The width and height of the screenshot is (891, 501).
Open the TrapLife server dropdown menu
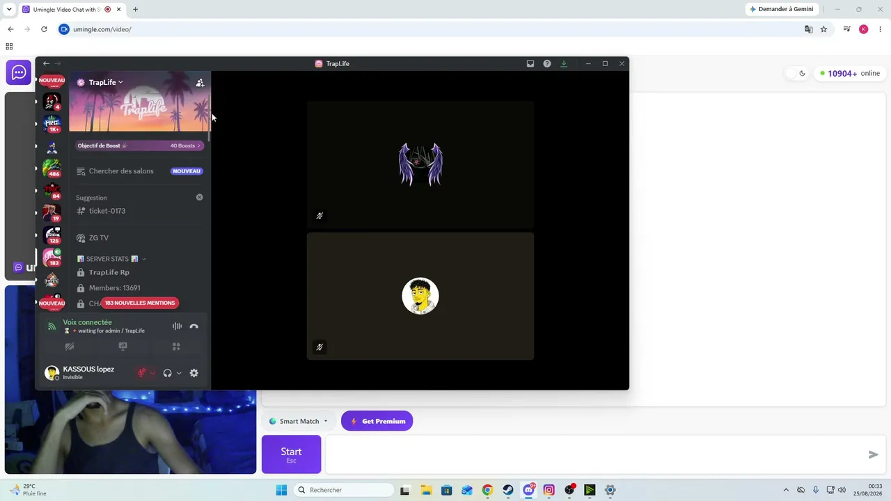coord(106,82)
